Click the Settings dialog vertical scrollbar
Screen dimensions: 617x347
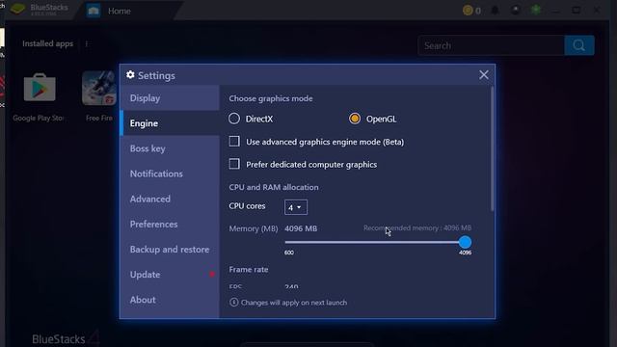tap(492, 148)
